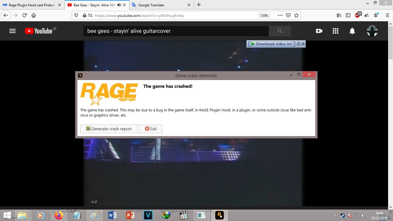Open YouTube notifications bell
The width and height of the screenshot is (393, 221).
tap(352, 31)
